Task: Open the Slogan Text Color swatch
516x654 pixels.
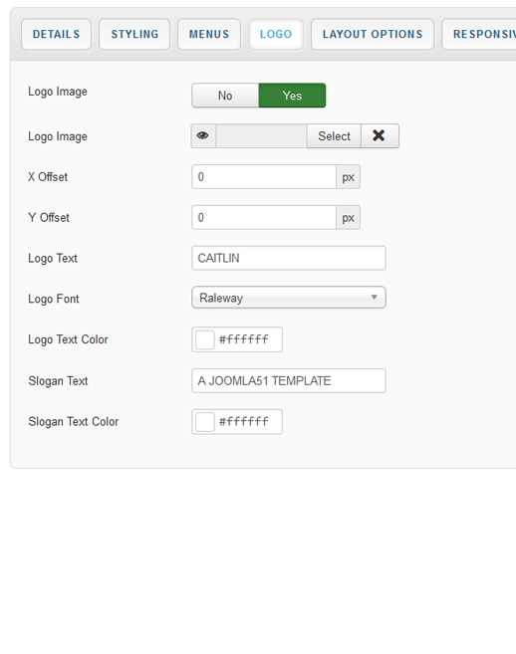Action: 205,422
